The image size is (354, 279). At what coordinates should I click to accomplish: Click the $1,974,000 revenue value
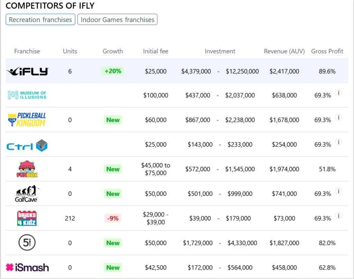284,169
